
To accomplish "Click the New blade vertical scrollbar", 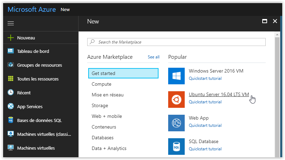I will tap(277, 97).
